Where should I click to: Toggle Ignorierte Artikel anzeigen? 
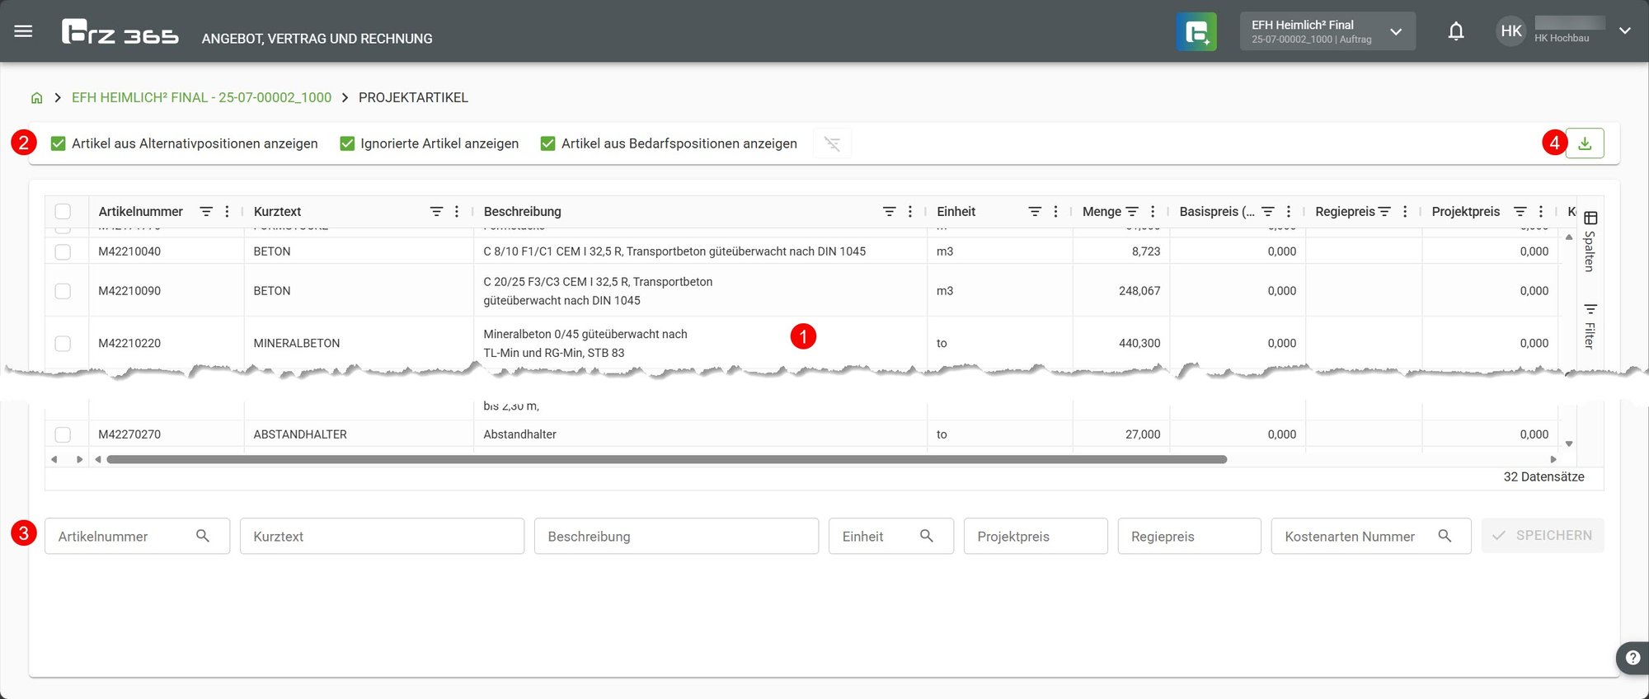[347, 143]
